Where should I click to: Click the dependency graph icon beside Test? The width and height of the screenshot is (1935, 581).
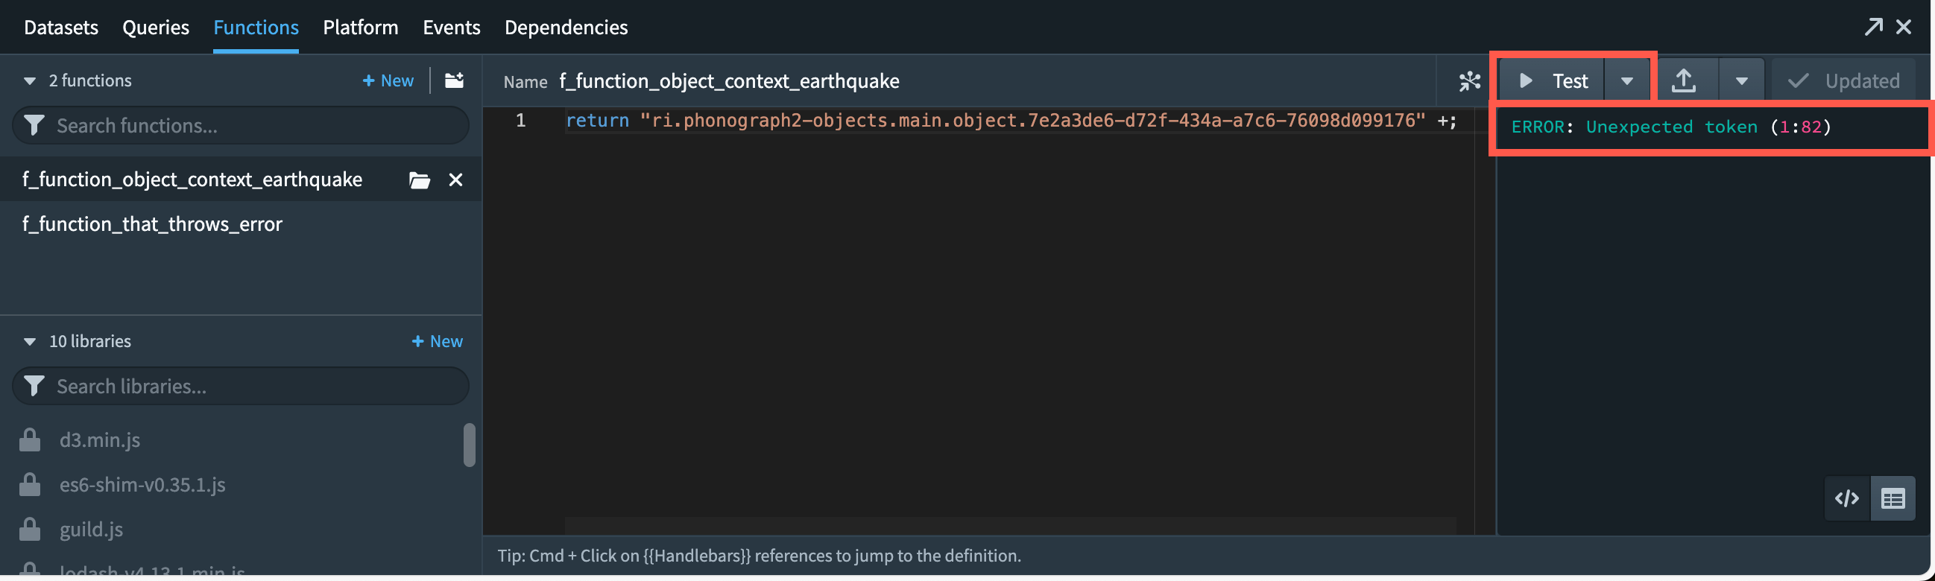(x=1468, y=80)
